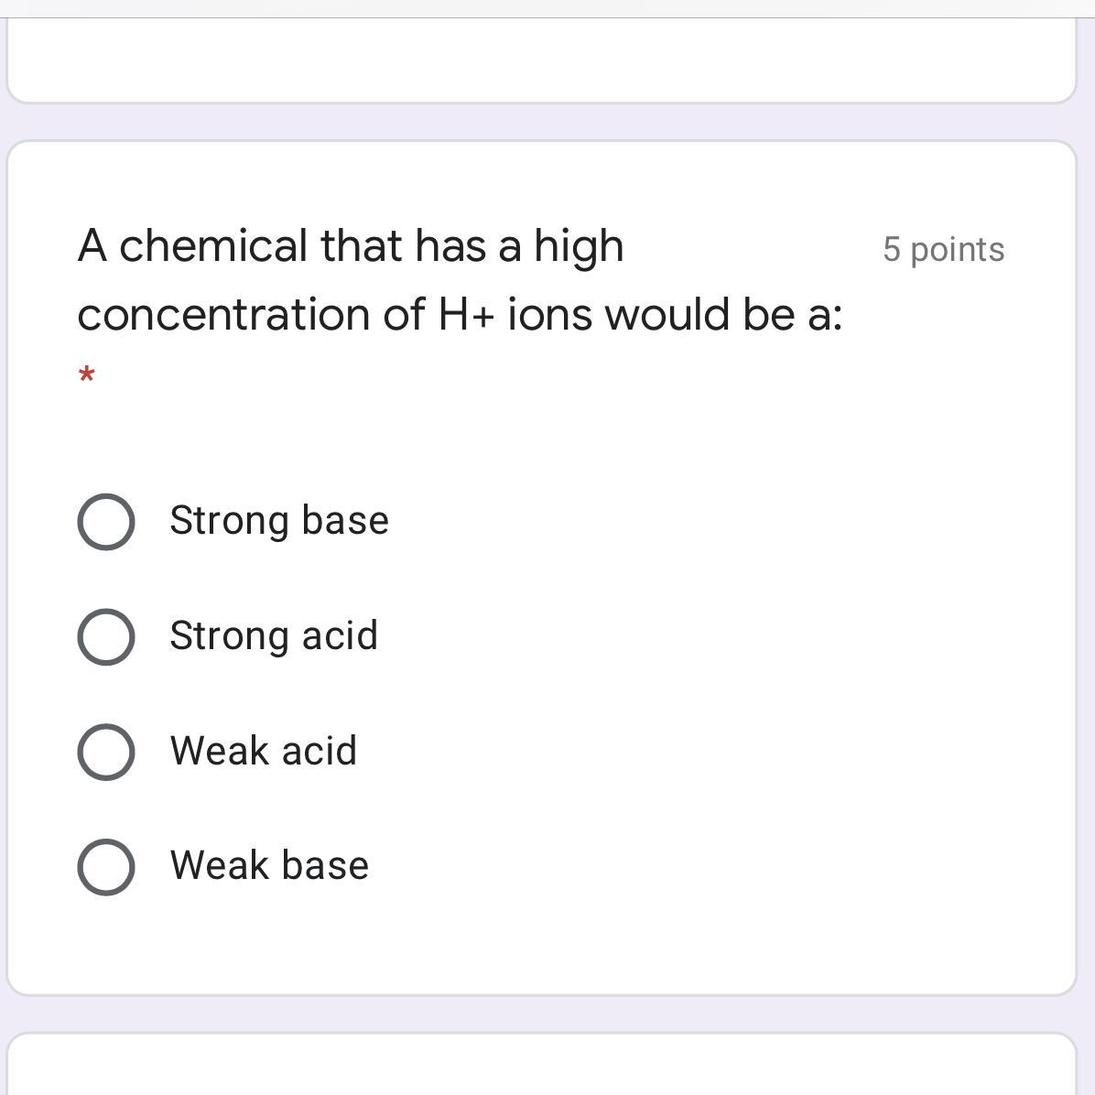
Task: Select the Strong base radio button
Action: [x=106, y=522]
